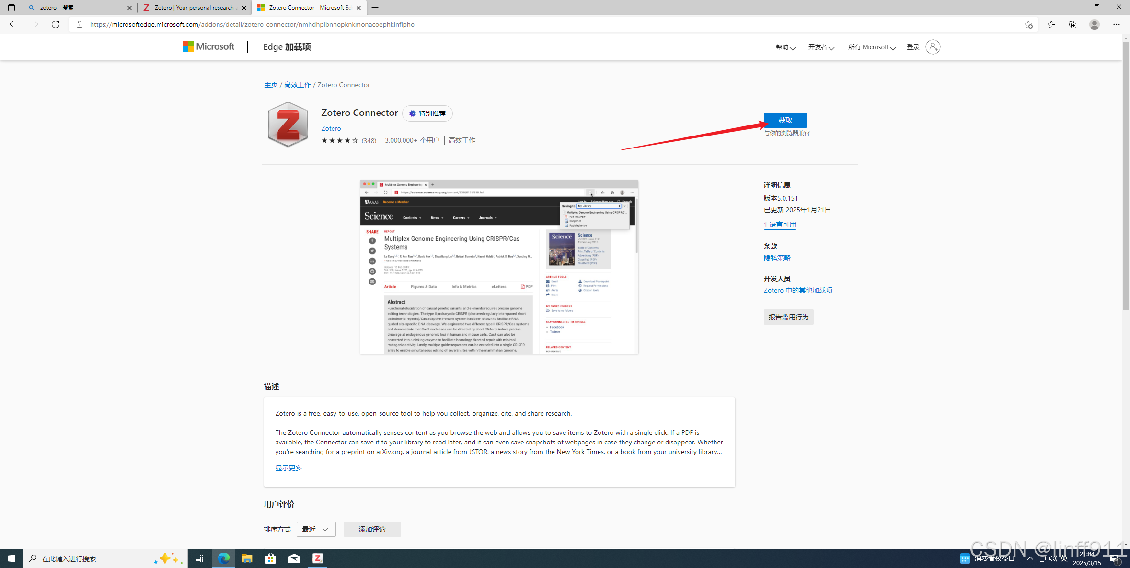Click the browser refresh icon
The width and height of the screenshot is (1130, 568).
point(56,24)
